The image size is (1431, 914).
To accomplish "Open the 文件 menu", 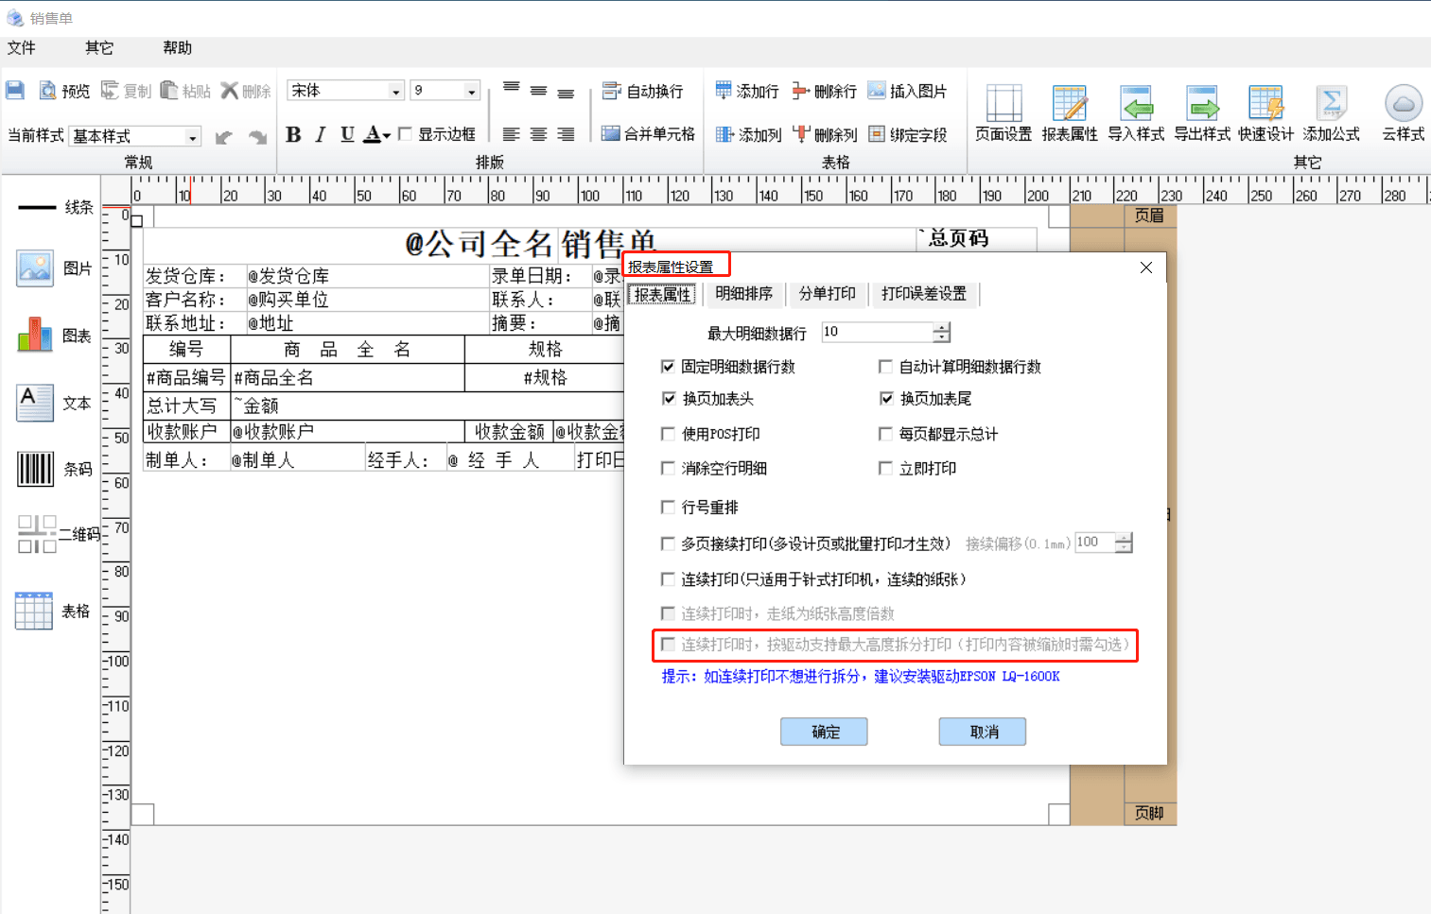I will click(x=22, y=48).
